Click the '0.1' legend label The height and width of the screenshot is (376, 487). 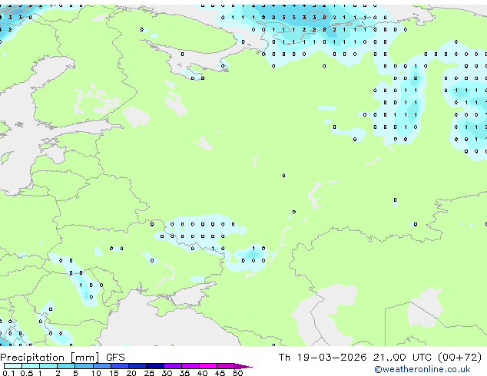pyautogui.click(x=9, y=373)
